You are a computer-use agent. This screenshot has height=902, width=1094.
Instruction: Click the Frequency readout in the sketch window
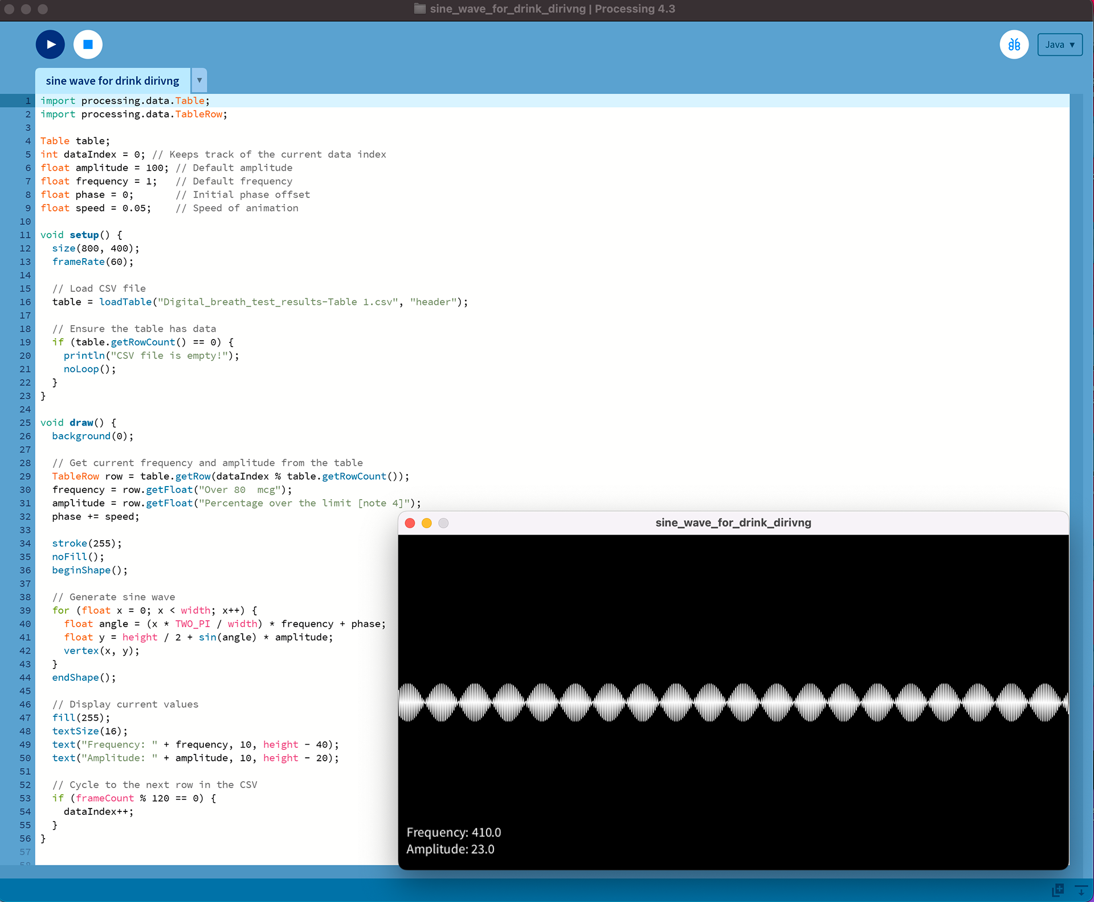[454, 832]
